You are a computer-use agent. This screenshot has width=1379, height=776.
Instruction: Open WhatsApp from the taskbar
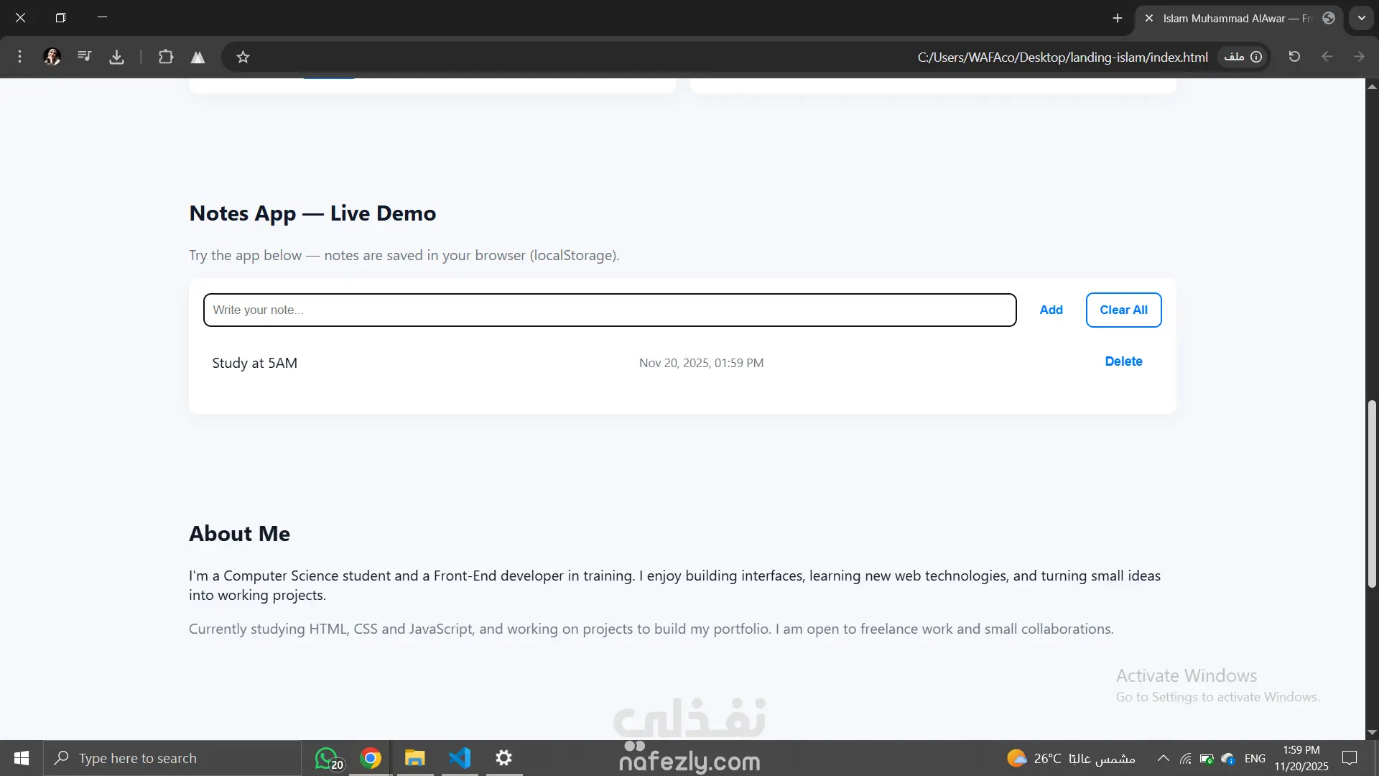pyautogui.click(x=327, y=758)
